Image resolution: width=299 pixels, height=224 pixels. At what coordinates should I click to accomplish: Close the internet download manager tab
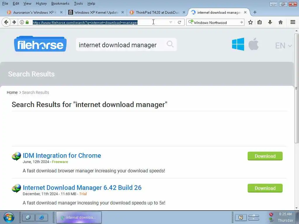[245, 12]
